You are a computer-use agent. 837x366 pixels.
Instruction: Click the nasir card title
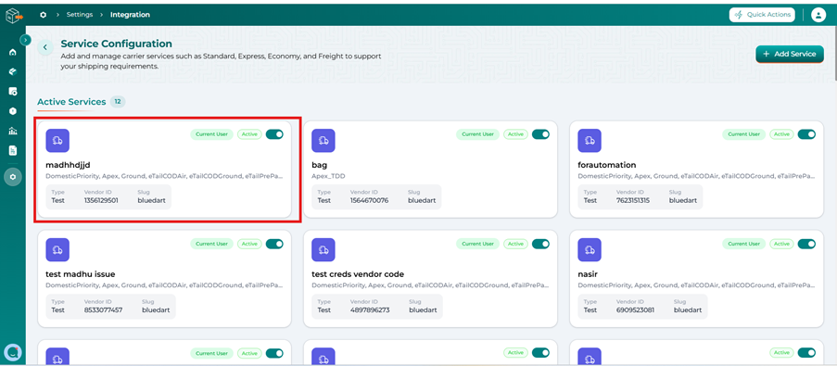(589, 274)
